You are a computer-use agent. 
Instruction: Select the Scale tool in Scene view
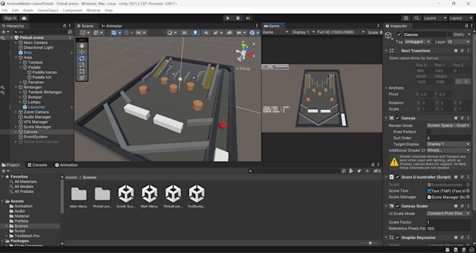[82, 65]
